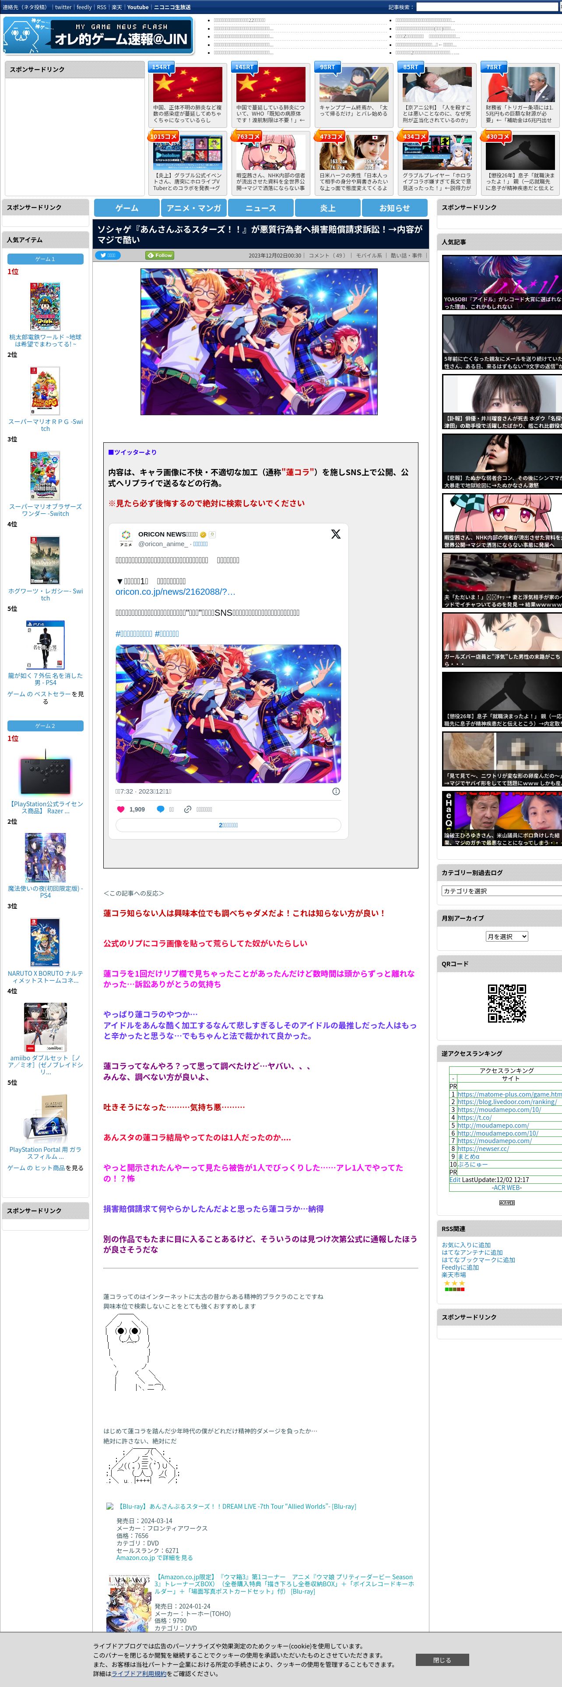Image resolution: width=562 pixels, height=1687 pixels.
Task: Click the blue Twitter share button
Action: click(x=107, y=255)
